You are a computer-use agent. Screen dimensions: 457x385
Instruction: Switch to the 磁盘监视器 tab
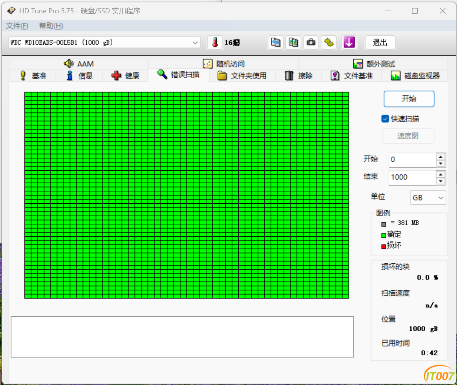[415, 76]
